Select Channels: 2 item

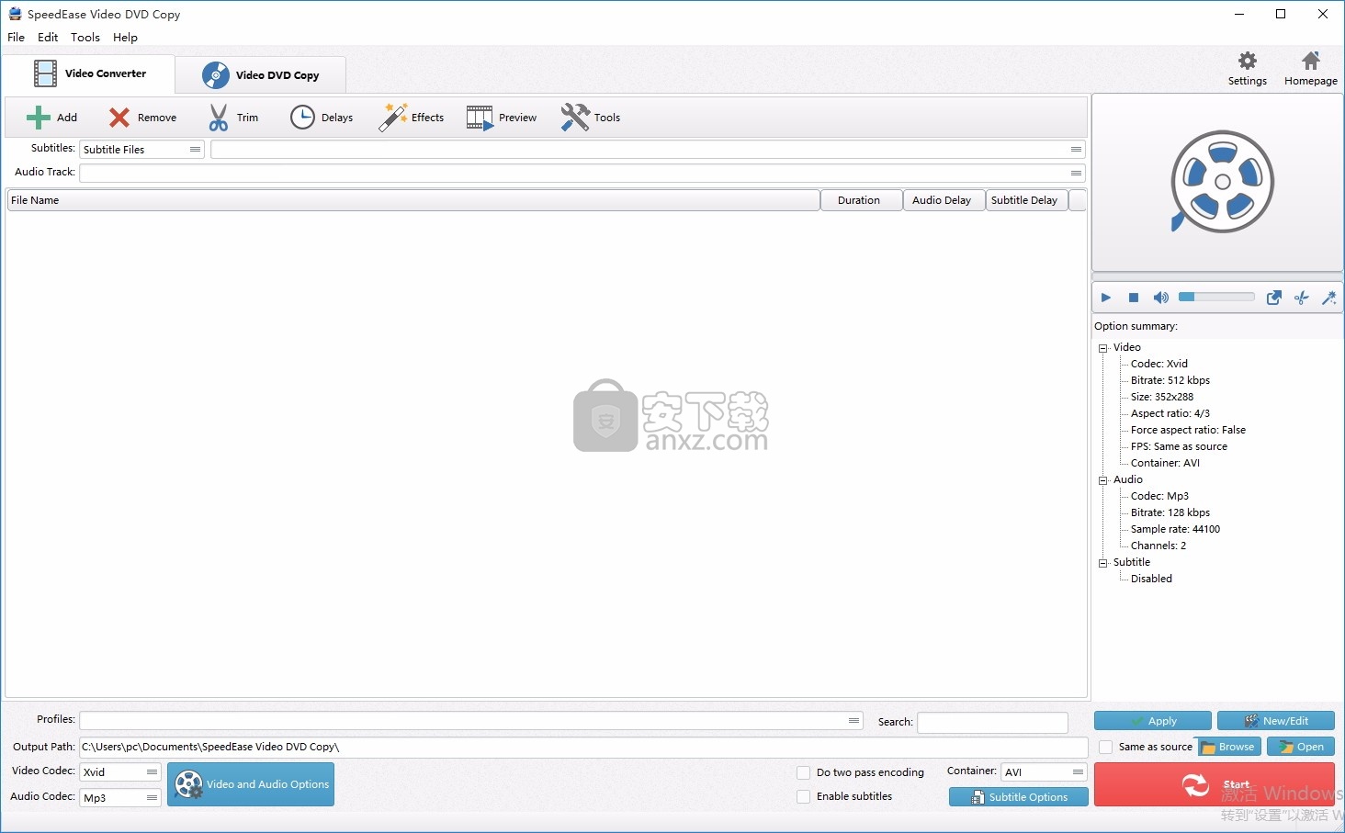click(1158, 546)
